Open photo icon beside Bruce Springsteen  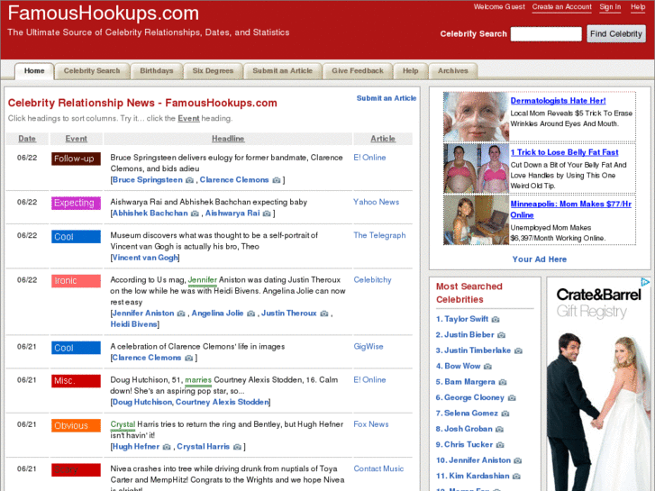click(x=189, y=180)
